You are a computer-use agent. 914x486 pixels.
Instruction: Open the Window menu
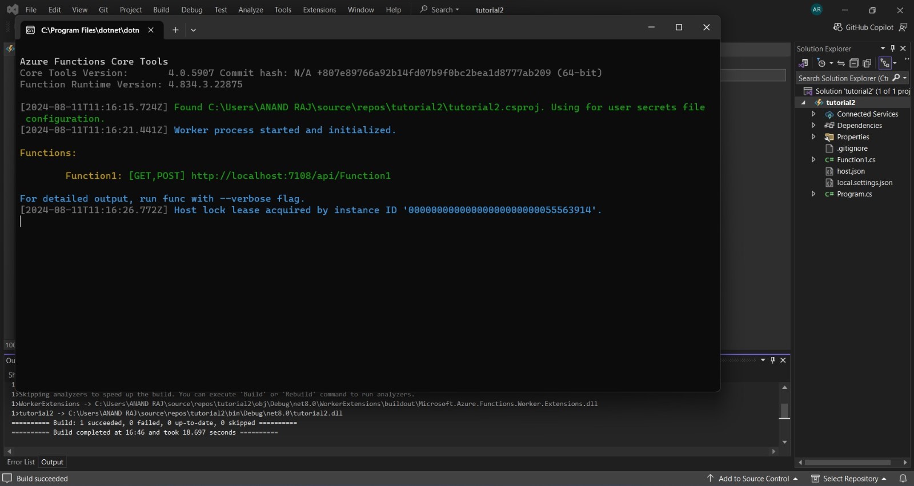tap(361, 10)
